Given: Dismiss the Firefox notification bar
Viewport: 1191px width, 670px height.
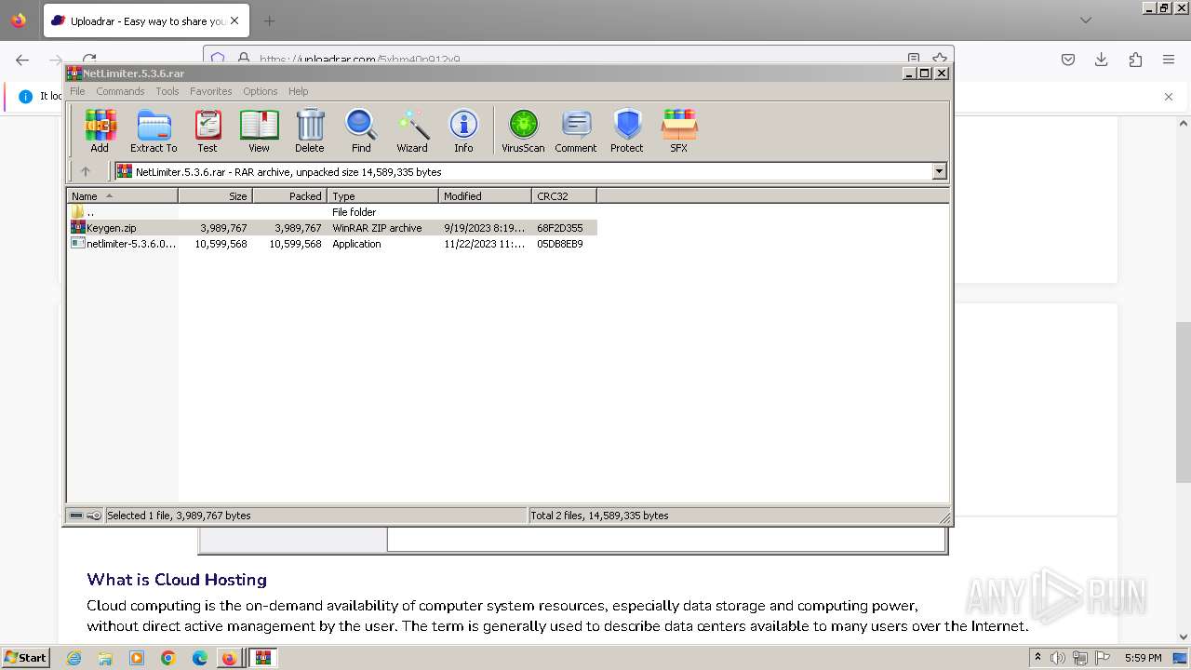Looking at the screenshot, I should click(x=1169, y=96).
